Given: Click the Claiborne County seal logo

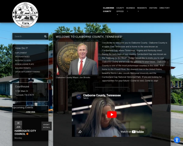Looking at the screenshot, I should click(25, 15).
